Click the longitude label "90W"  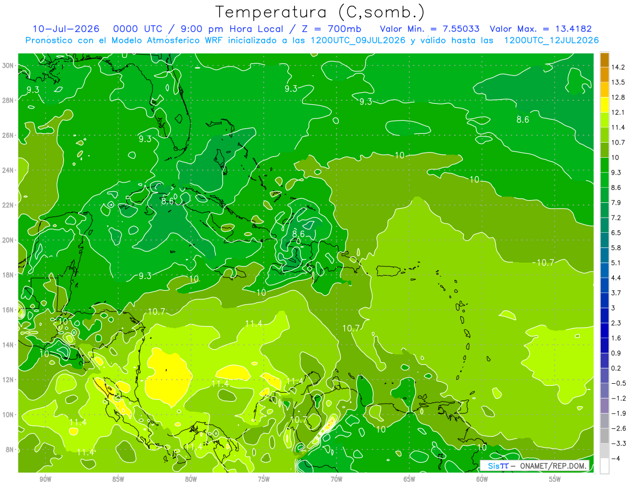tap(45, 480)
